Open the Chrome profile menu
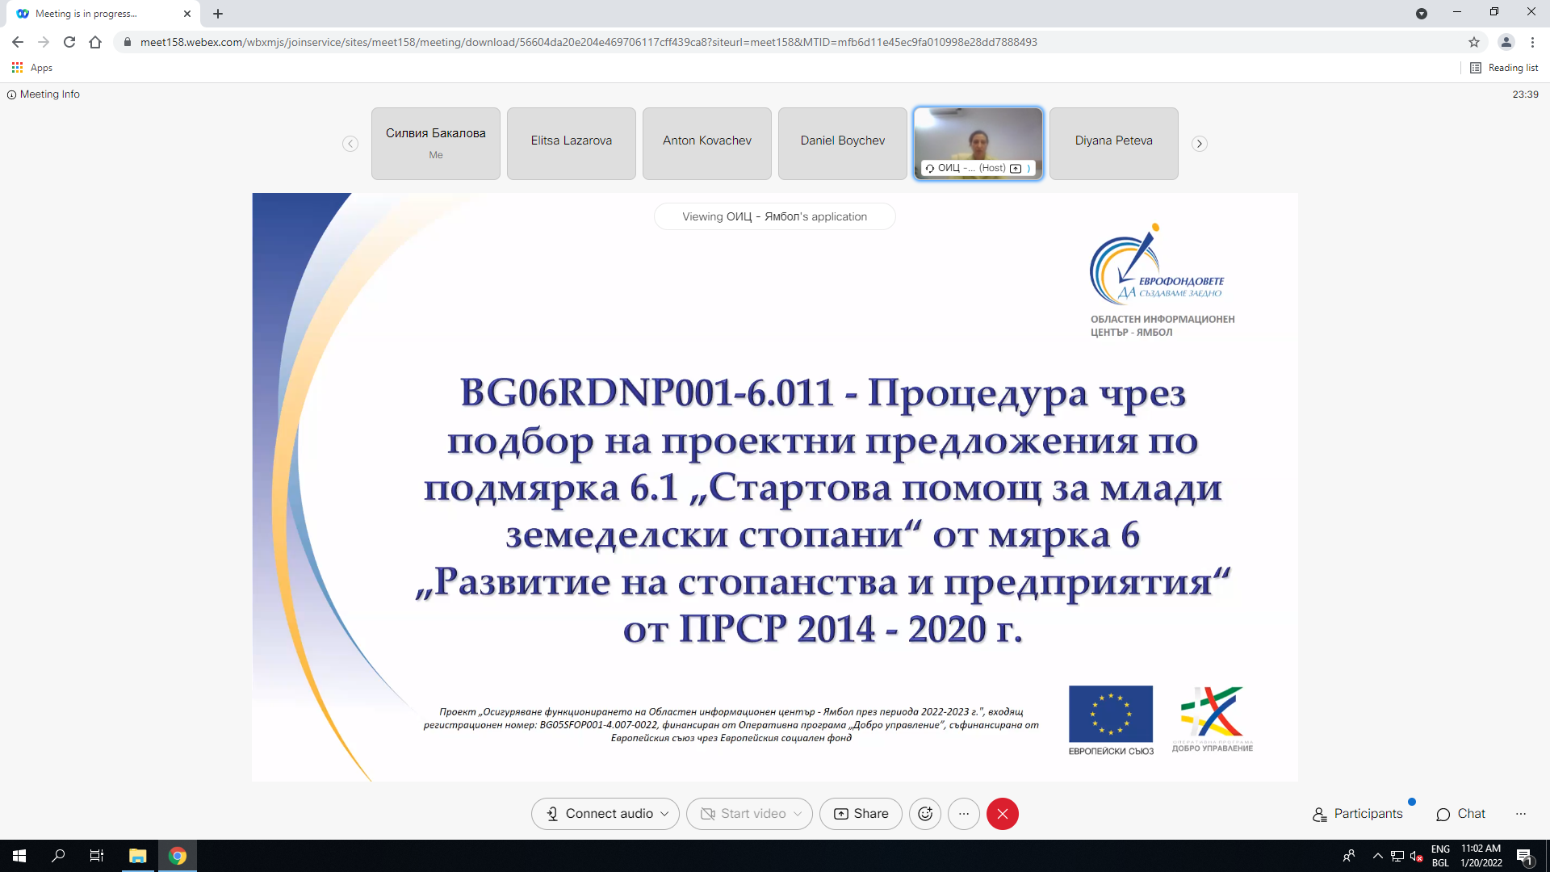 pos(1506,42)
